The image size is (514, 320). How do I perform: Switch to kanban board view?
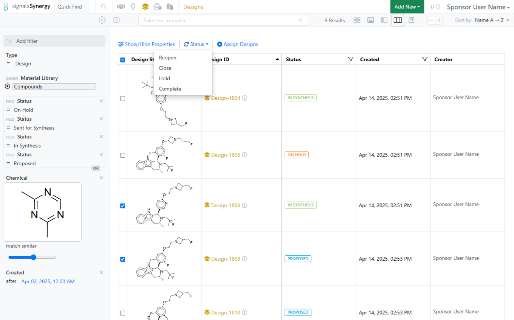(x=412, y=20)
